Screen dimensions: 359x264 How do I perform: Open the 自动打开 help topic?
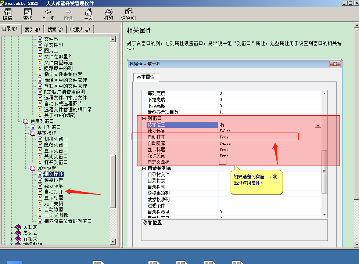click(x=53, y=192)
